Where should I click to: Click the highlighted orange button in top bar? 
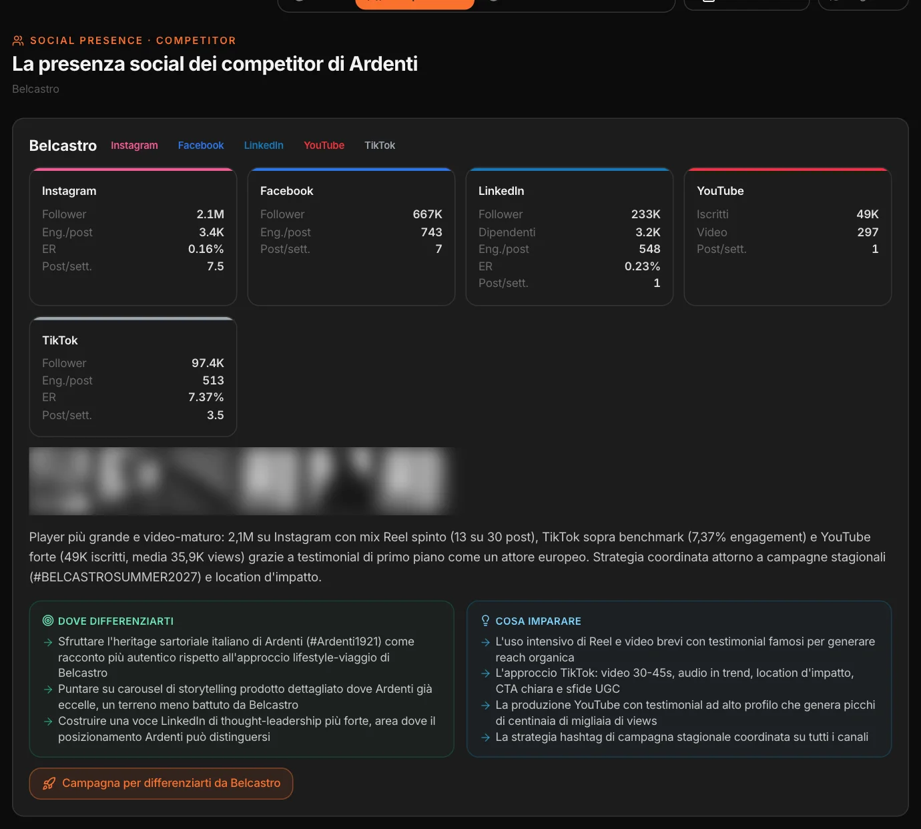[x=414, y=4]
